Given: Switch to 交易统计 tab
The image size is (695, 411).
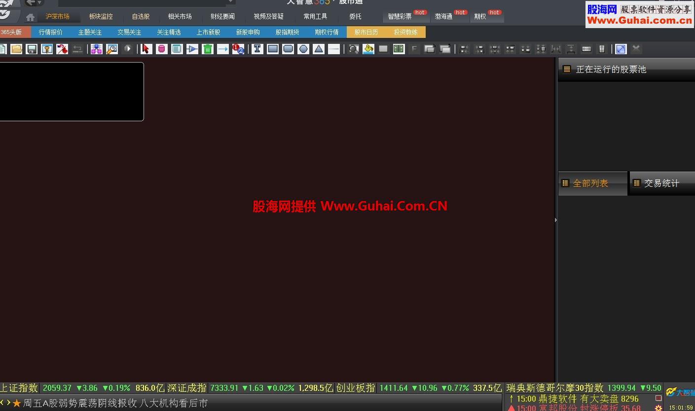Looking at the screenshot, I should 662,183.
